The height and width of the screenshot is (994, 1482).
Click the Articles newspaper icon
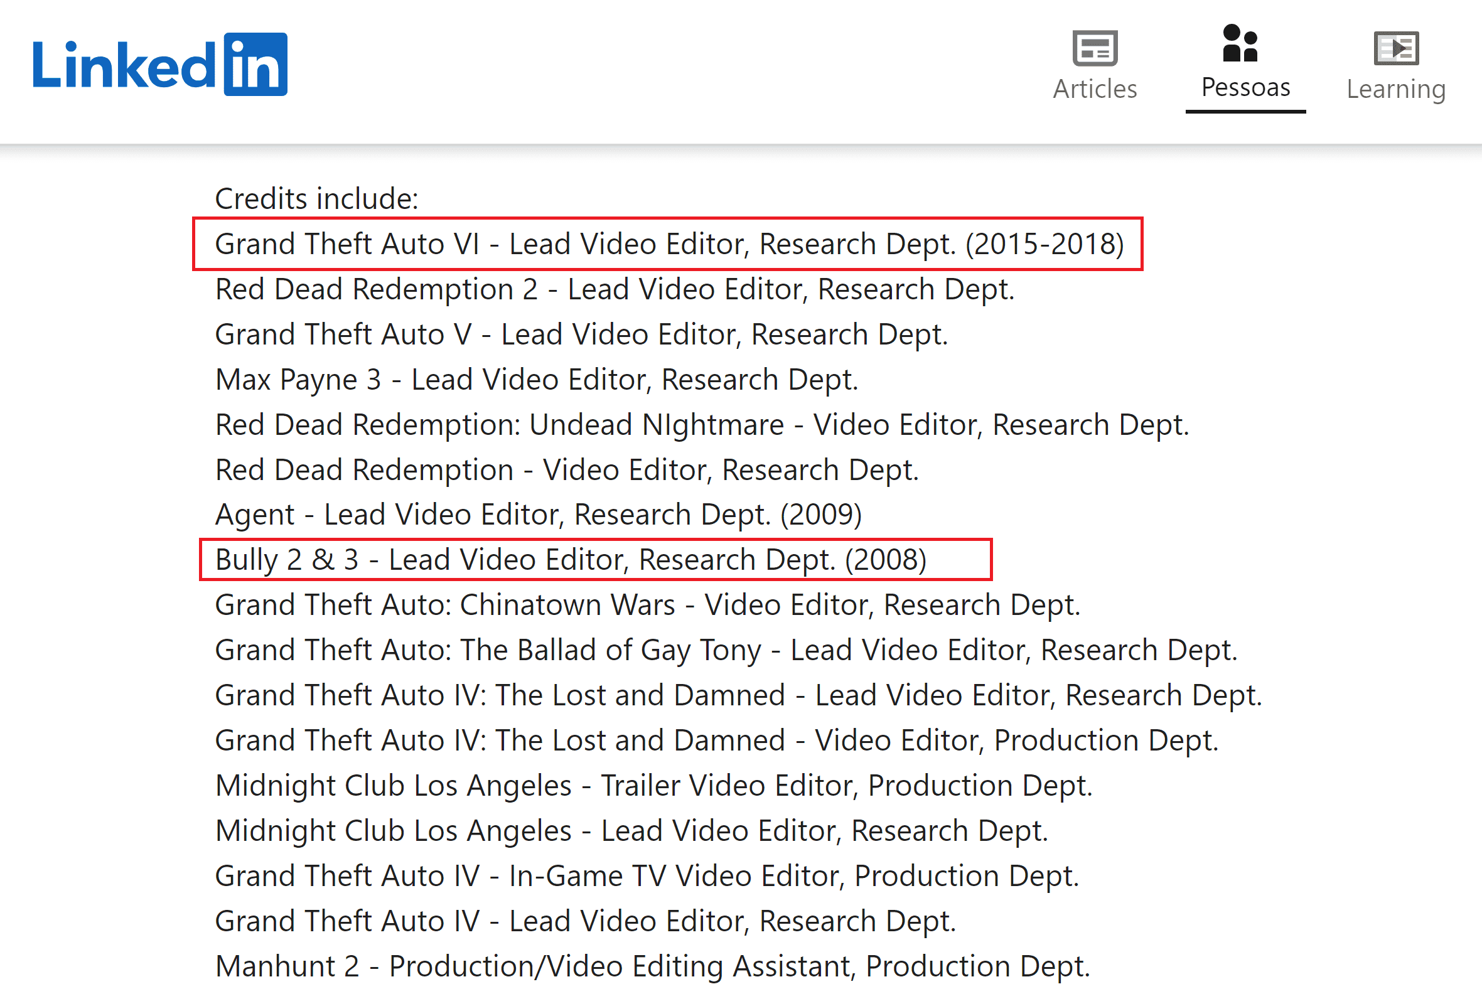click(x=1095, y=48)
